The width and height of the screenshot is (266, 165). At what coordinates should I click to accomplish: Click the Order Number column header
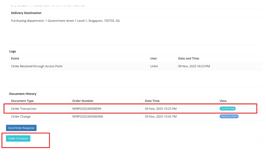coord(83,101)
